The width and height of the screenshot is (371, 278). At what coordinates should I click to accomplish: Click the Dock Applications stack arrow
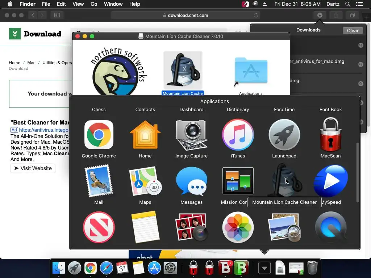pos(264,268)
